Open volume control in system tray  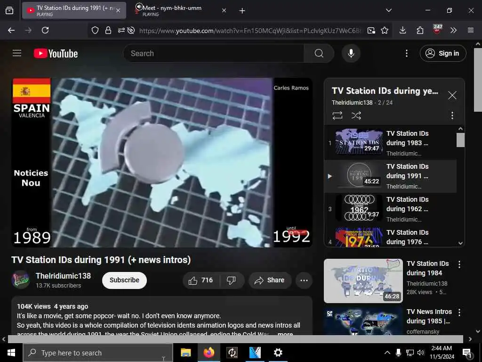pos(421,353)
